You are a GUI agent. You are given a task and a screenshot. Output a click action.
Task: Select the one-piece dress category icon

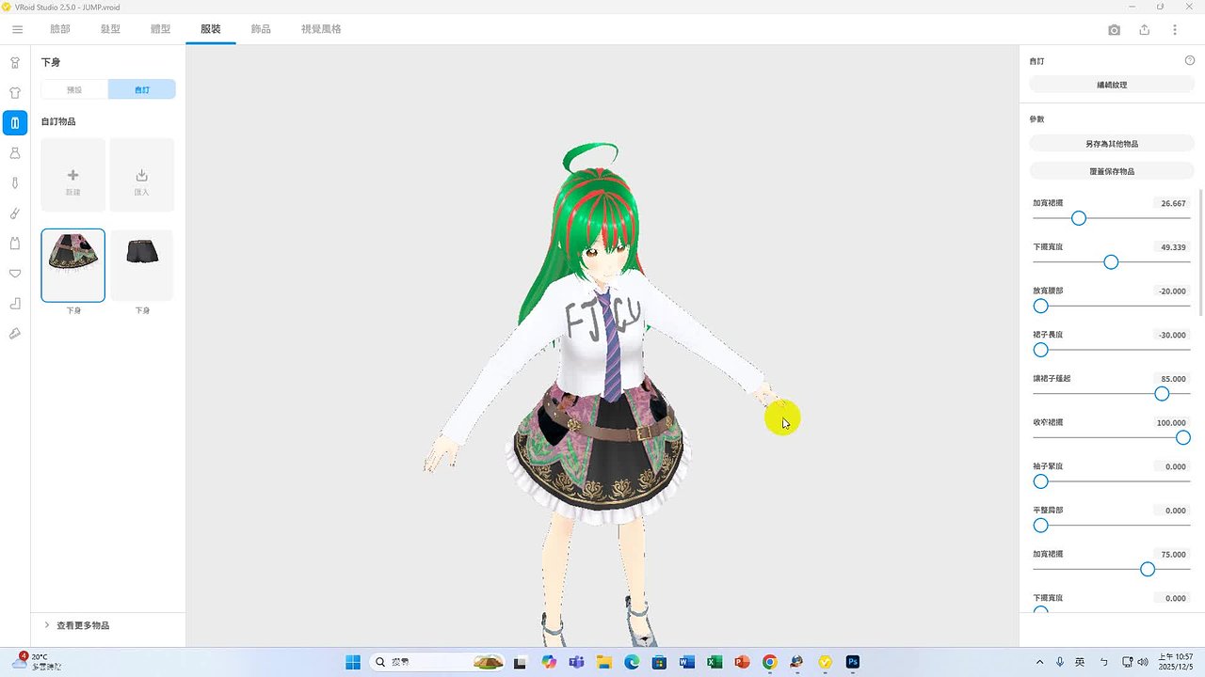pos(15,153)
